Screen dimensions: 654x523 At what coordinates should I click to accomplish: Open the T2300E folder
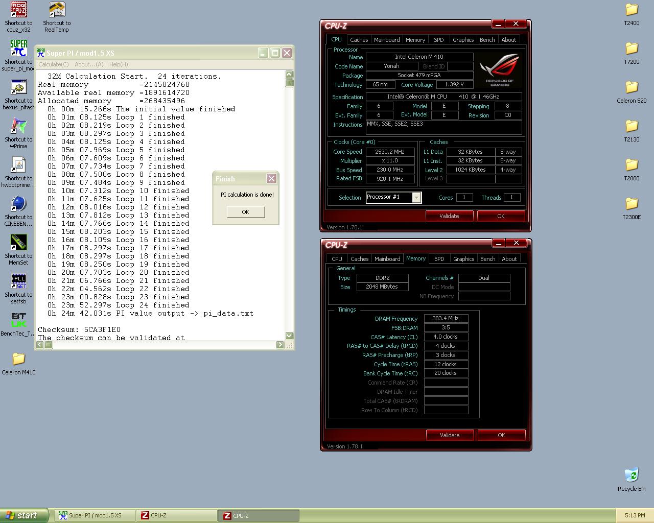pos(632,204)
